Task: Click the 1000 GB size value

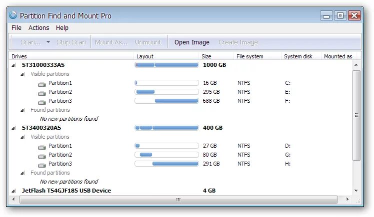Action: (214, 65)
